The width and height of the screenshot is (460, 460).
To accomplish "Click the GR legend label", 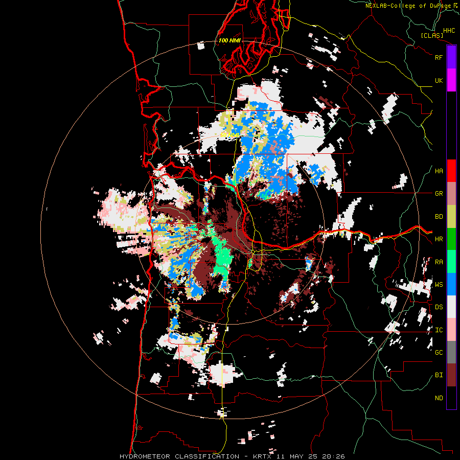I will coord(439,194).
